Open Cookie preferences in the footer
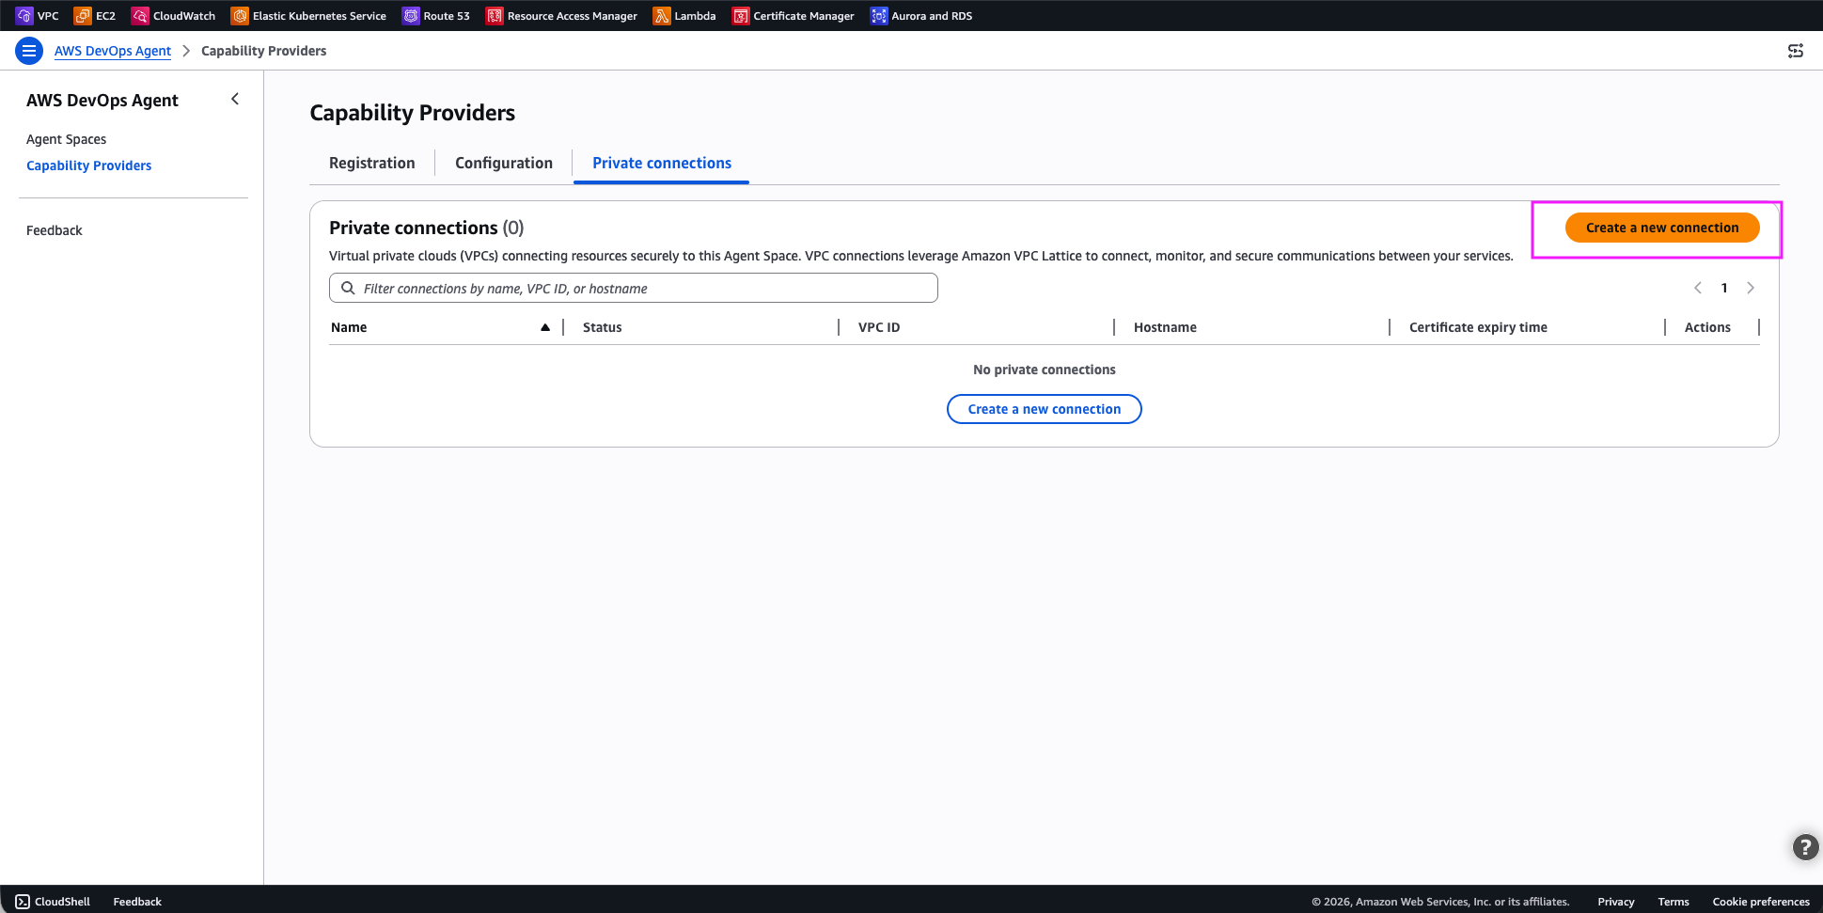Viewport: 1823px width, 913px height. (x=1761, y=902)
